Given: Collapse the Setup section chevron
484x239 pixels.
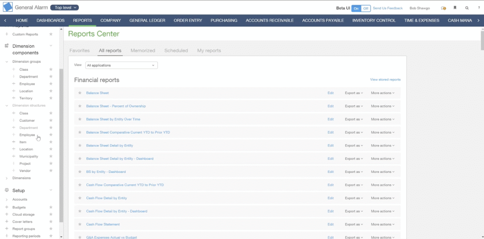Looking at the screenshot, I should (x=51, y=190).
